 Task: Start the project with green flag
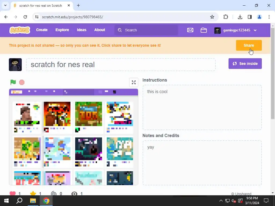[x=13, y=82]
